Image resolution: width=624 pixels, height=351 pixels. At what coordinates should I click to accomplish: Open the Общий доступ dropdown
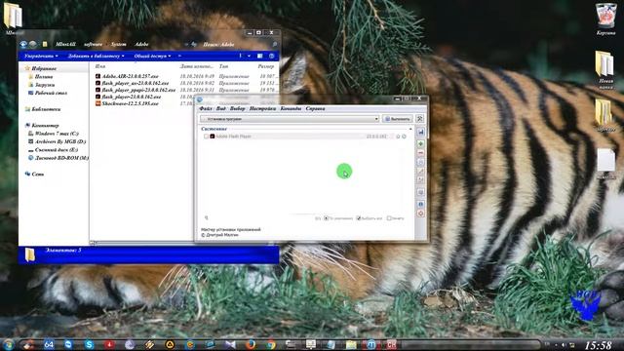click(x=152, y=57)
